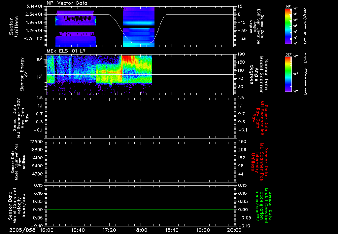This screenshot has height=234, width=338.
Task: Click the "1.2e+01" sector tick label
Action: pyautogui.click(x=34, y=31)
